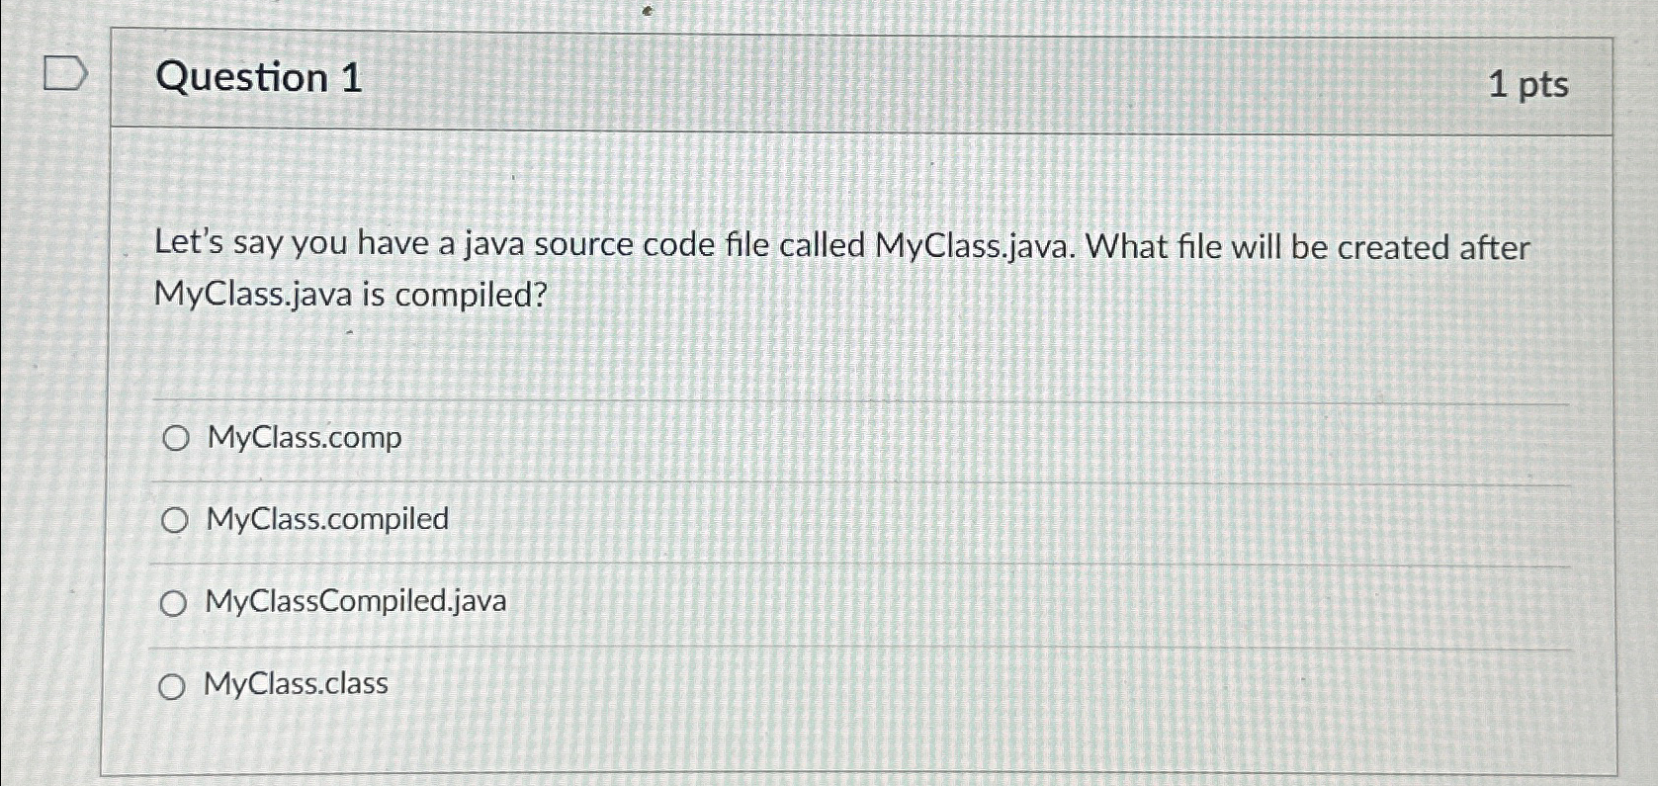Select the MyClass.compiled radio button

(175, 520)
